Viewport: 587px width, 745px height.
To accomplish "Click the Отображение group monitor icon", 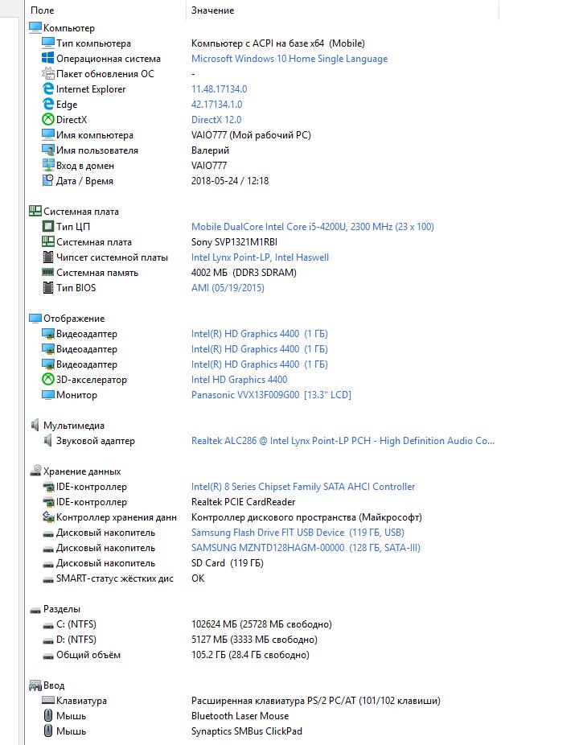I will pos(35,318).
